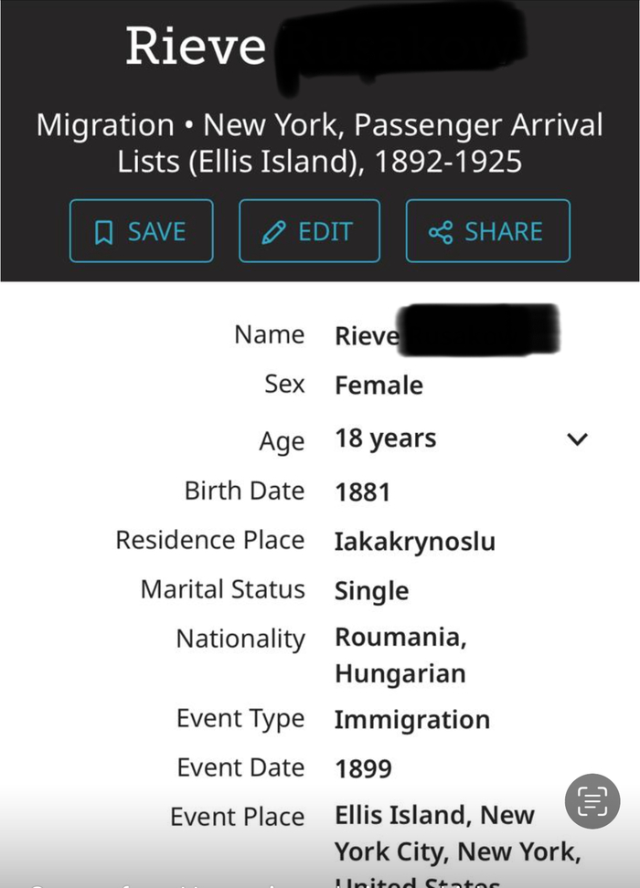Click the Birth Date value 1881
Screen dimensions: 640x888
[x=362, y=492]
